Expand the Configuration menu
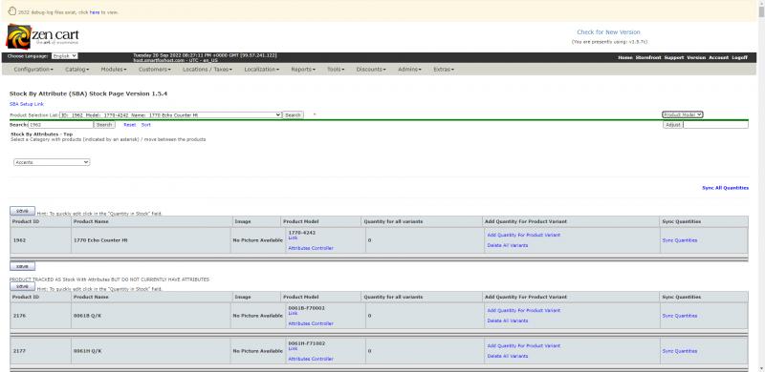 click(33, 70)
